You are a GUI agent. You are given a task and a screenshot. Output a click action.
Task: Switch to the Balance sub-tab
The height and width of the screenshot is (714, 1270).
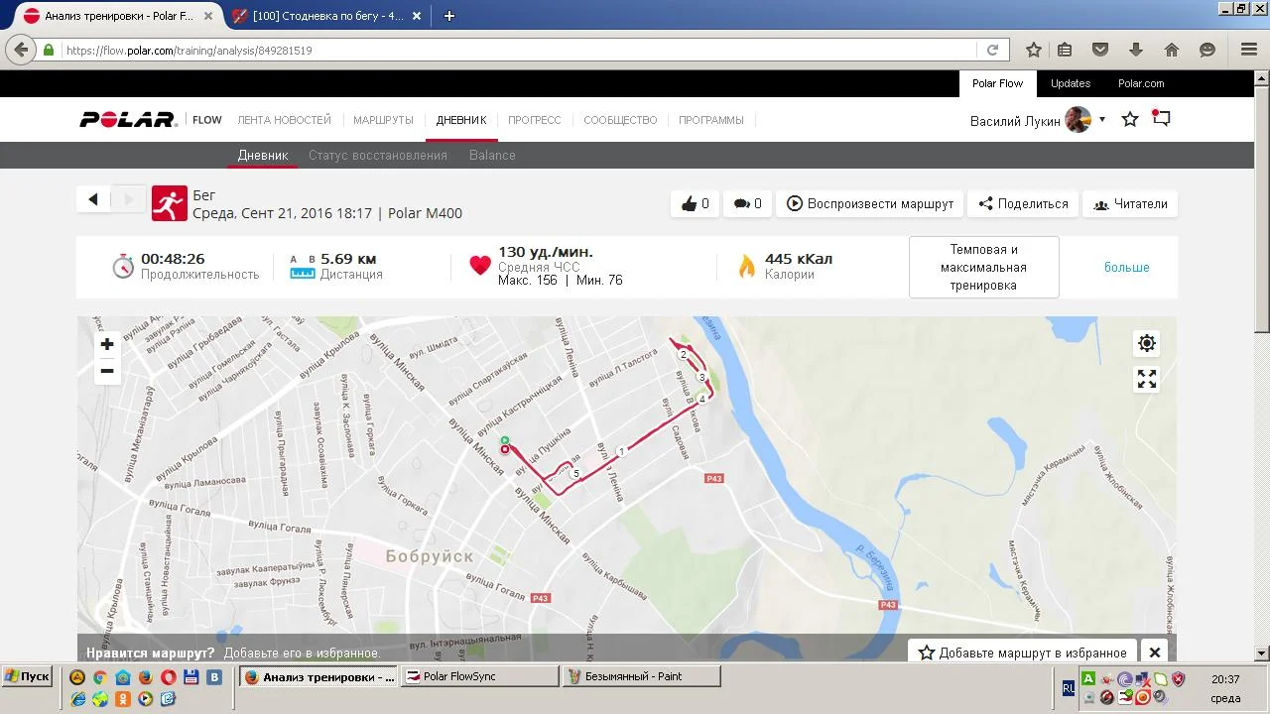[x=492, y=155]
